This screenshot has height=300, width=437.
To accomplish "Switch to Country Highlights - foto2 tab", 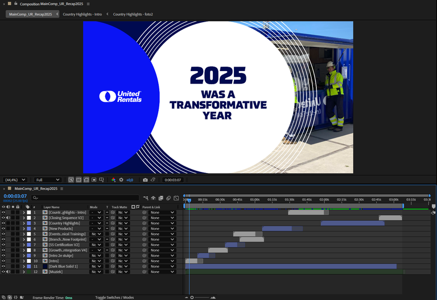I will tap(133, 14).
